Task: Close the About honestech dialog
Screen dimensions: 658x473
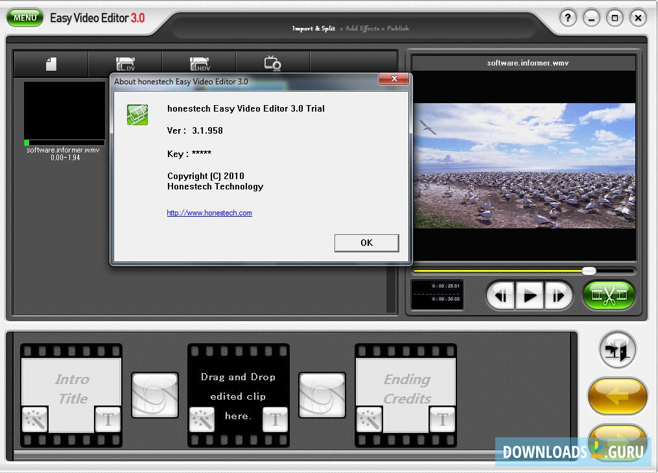Action: tap(394, 79)
